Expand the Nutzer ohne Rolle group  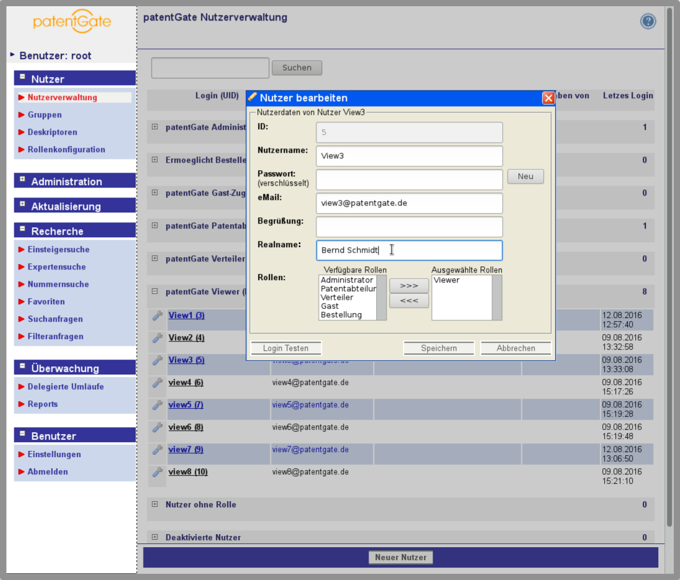click(x=155, y=504)
